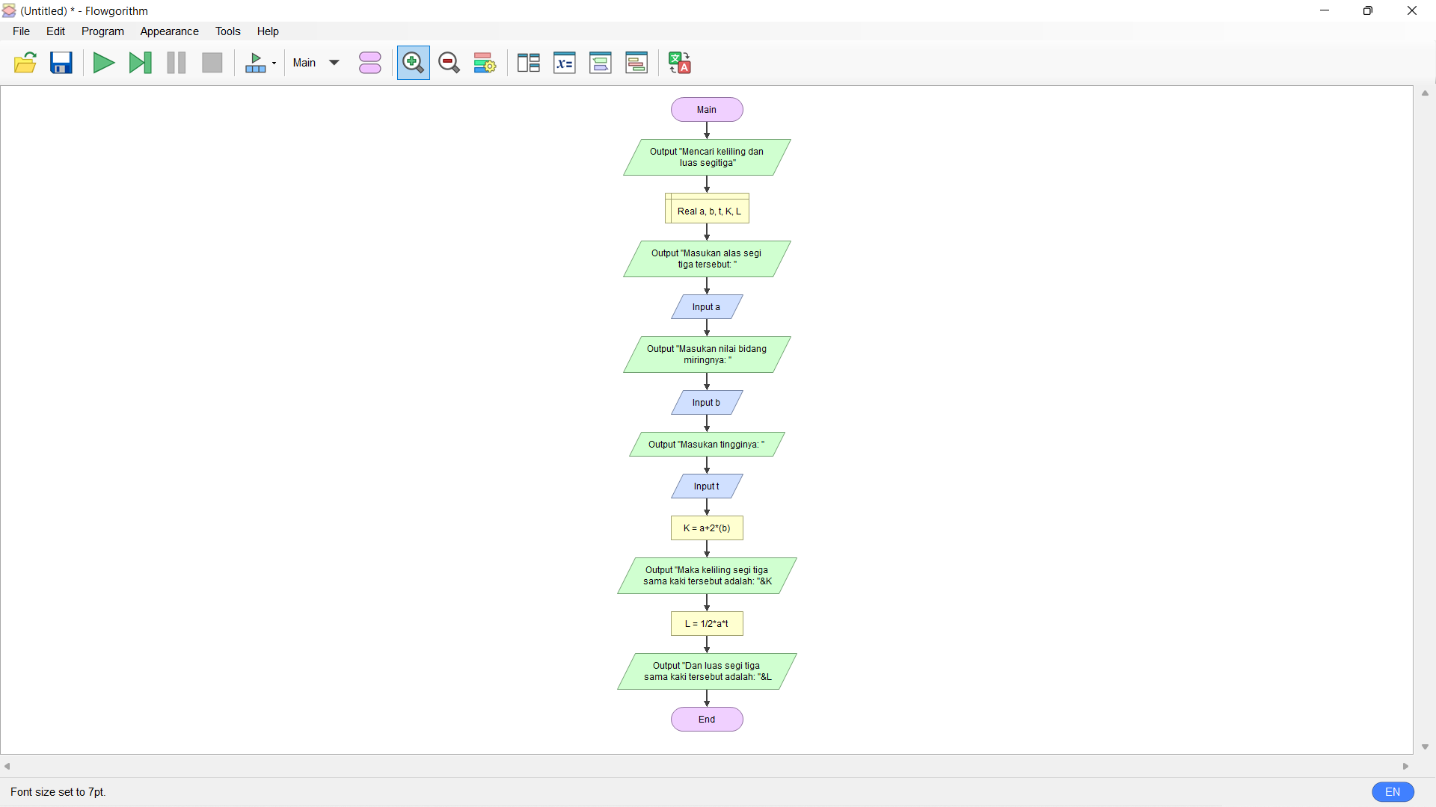
Task: Open an existing flowchart file
Action: (25, 63)
